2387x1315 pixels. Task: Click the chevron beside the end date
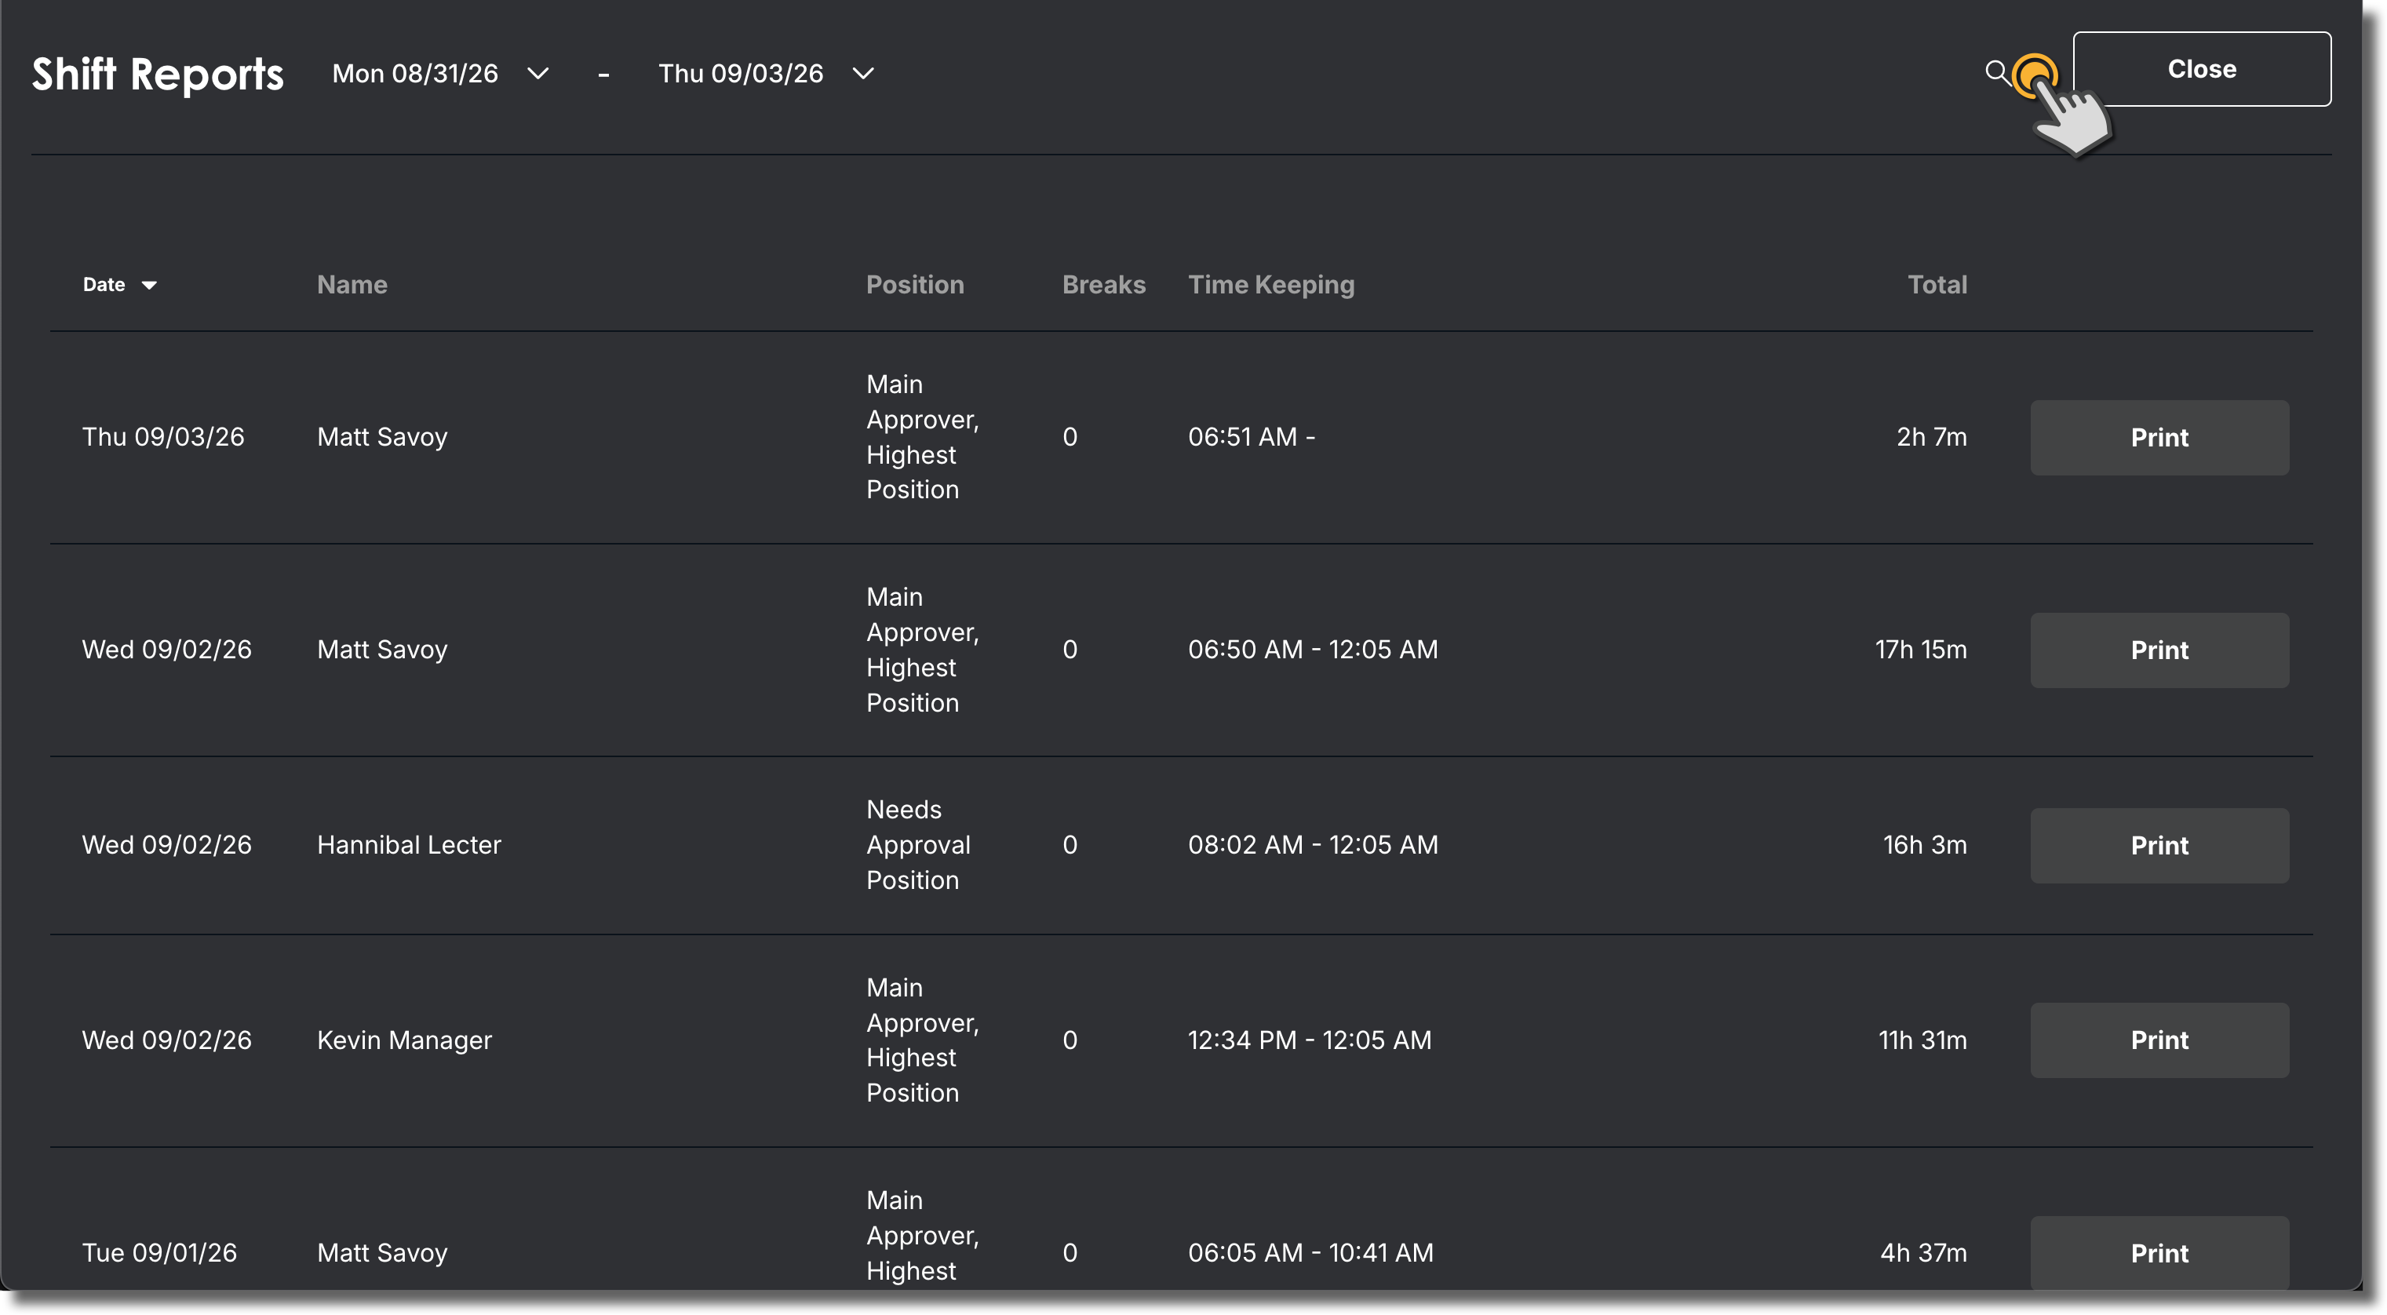(x=862, y=73)
